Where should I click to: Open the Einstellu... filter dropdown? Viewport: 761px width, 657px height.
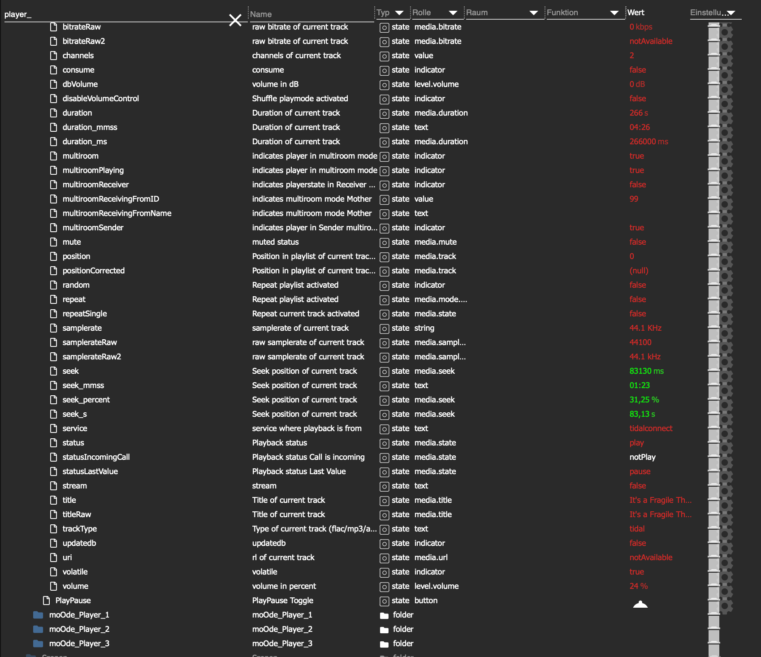[731, 13]
